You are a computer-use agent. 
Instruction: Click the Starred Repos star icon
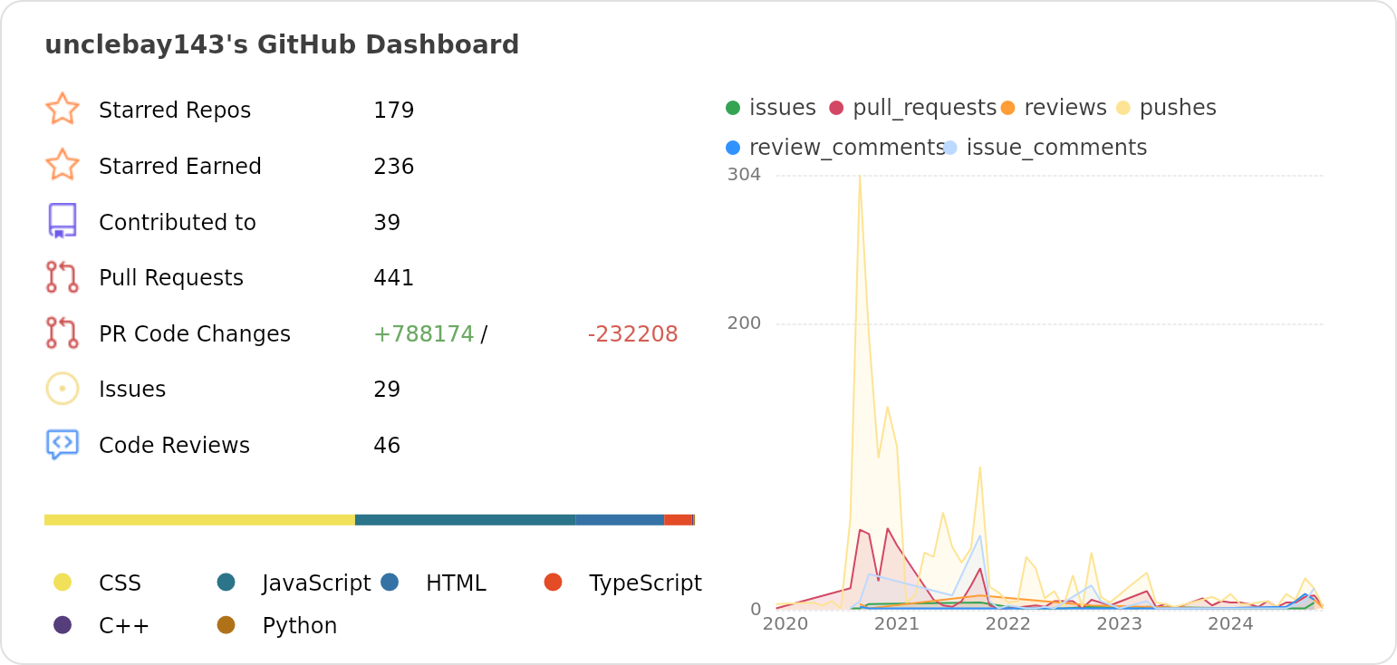63,109
